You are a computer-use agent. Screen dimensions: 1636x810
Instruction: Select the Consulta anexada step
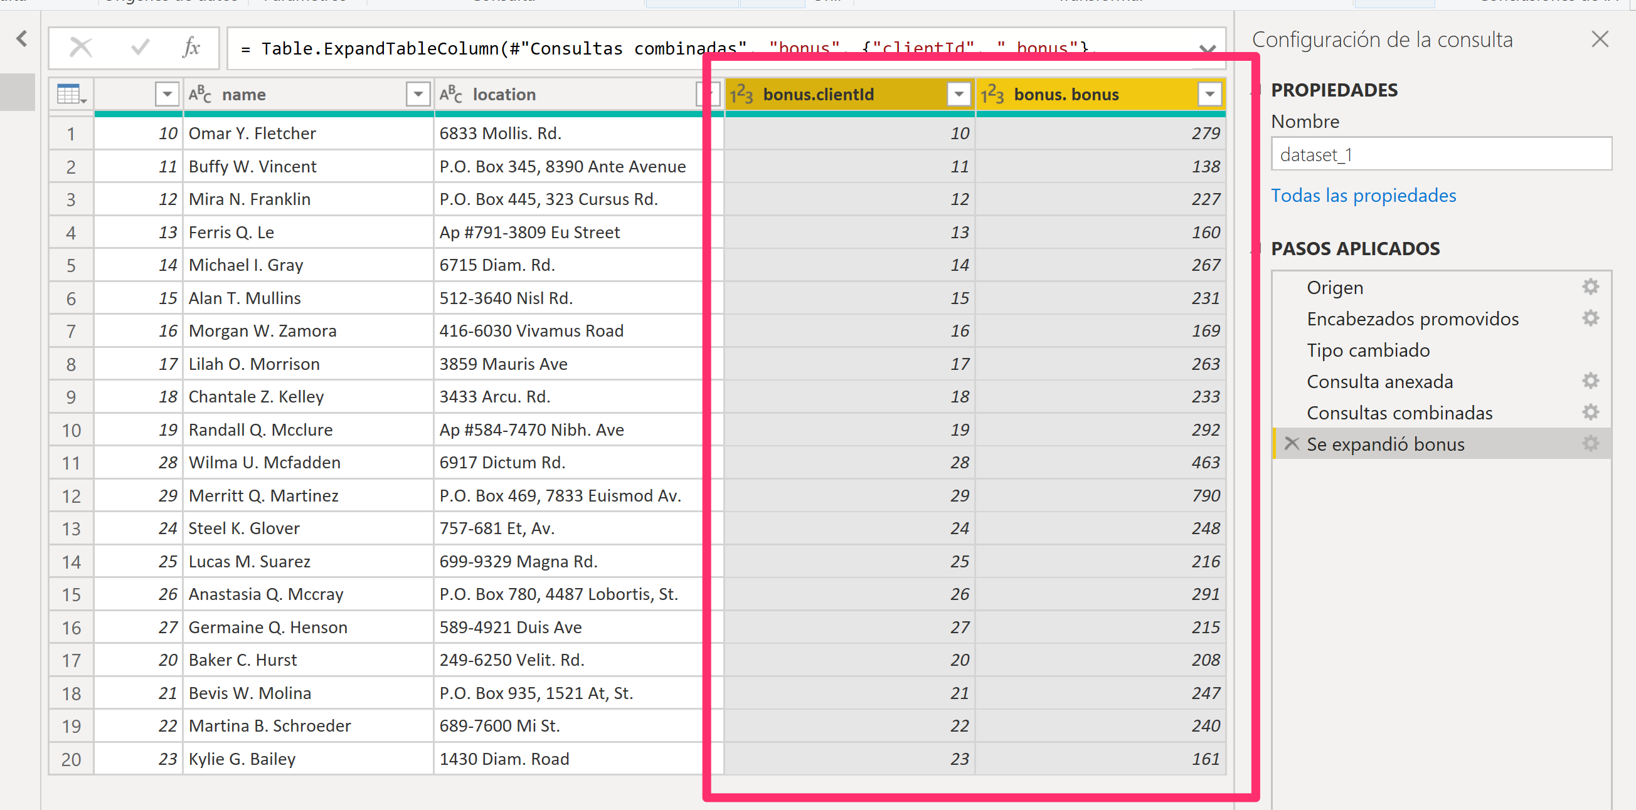1379,382
